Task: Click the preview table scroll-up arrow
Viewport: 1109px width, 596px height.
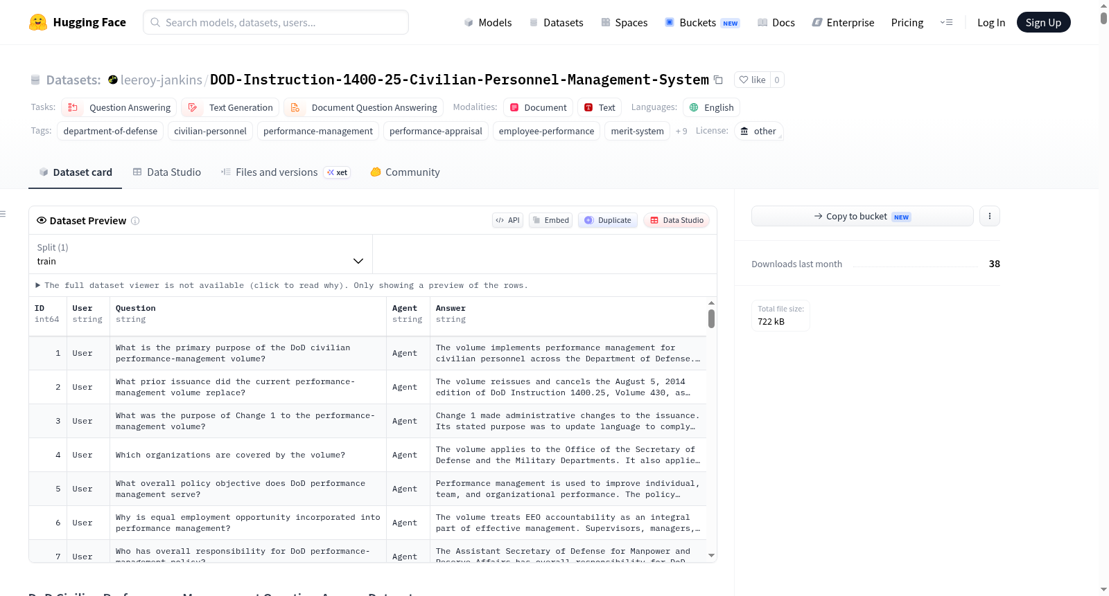Action: (711, 303)
